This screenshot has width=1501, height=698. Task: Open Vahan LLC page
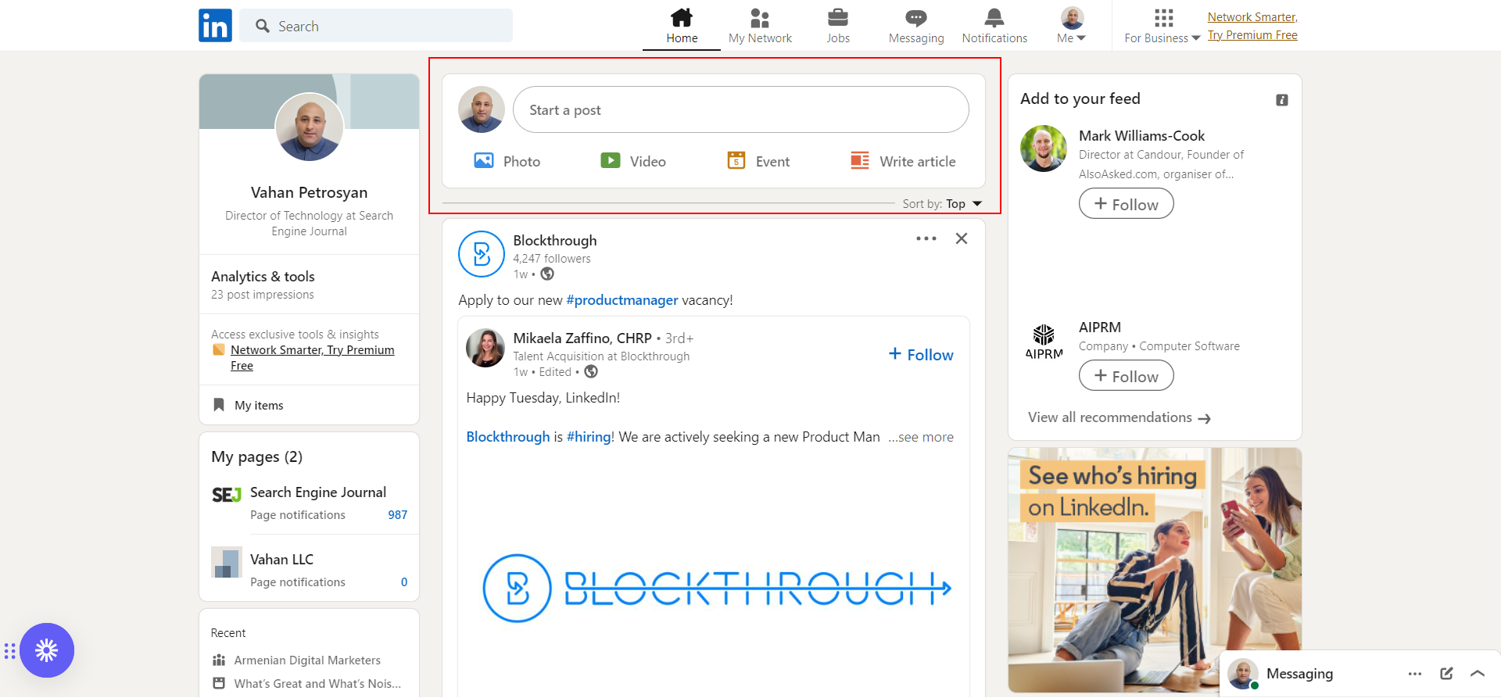[x=281, y=560]
